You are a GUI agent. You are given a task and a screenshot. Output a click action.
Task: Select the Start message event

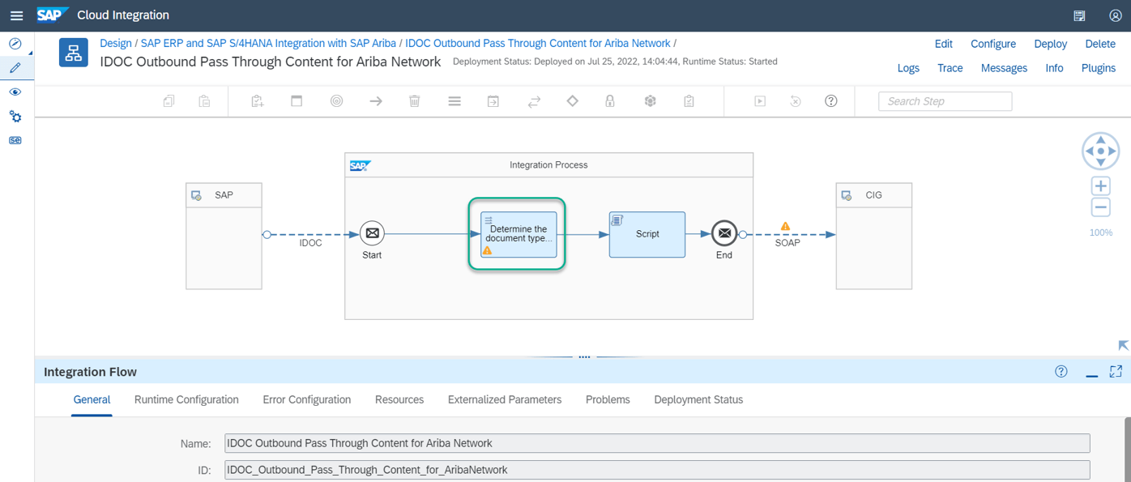[x=372, y=233]
